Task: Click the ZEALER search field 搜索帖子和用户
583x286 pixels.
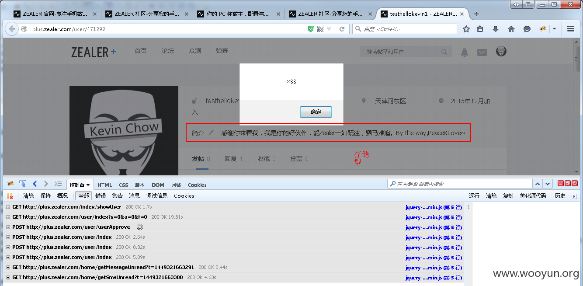Action: point(405,52)
